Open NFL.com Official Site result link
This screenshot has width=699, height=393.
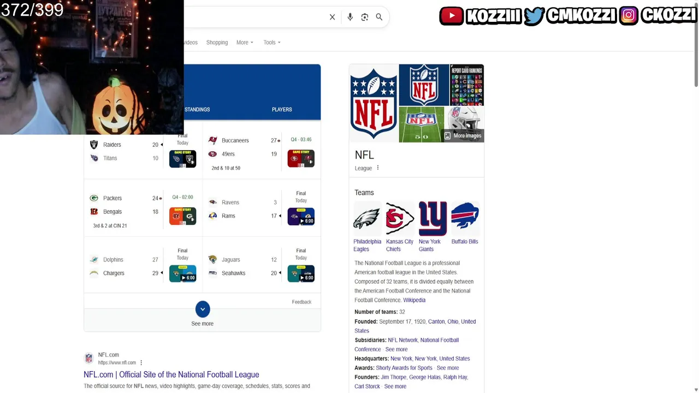[171, 374]
